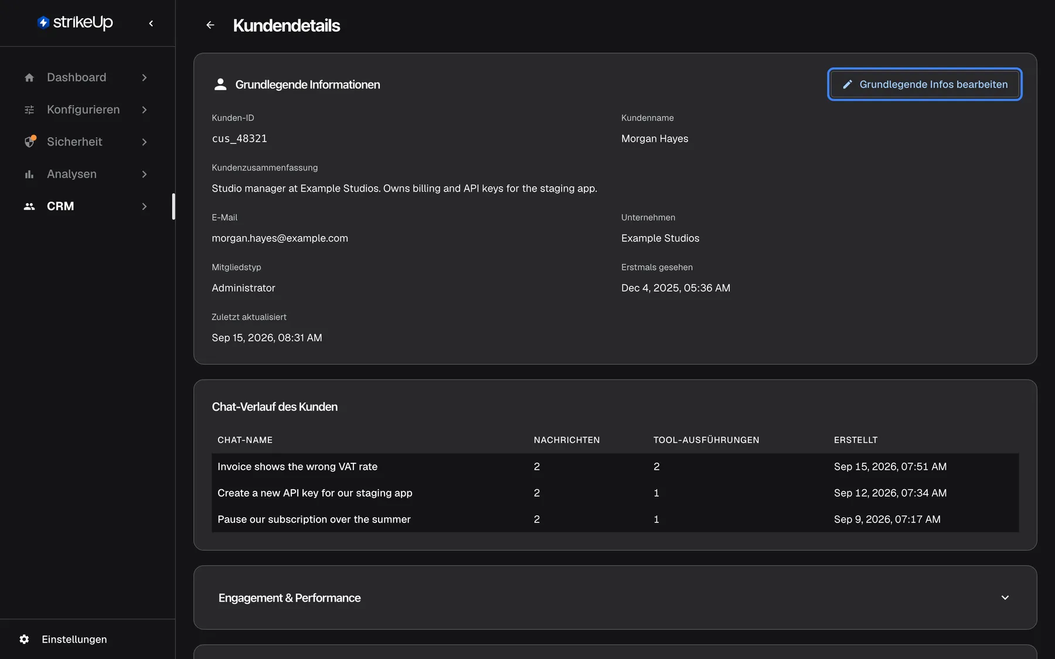Click the strikeUp logo
The width and height of the screenshot is (1055, 659).
75,22
